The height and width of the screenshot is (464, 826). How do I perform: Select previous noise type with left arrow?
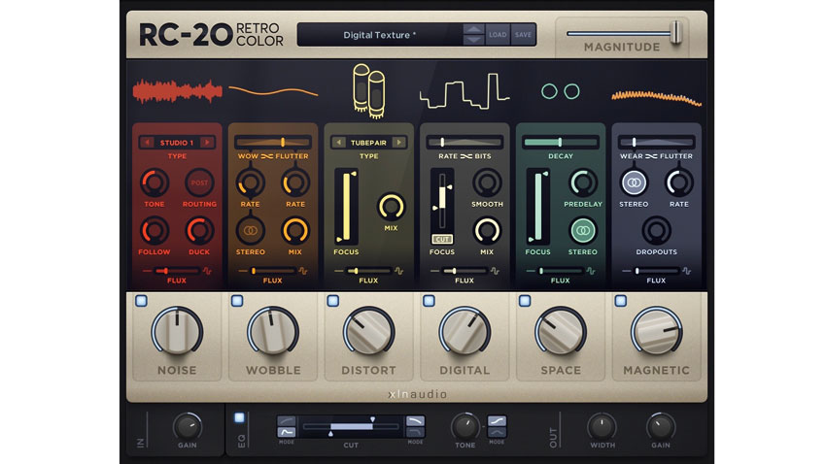click(147, 143)
